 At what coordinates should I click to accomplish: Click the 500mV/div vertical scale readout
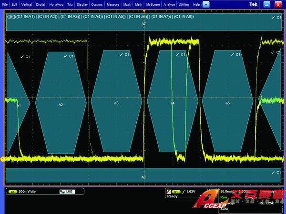click(27, 191)
